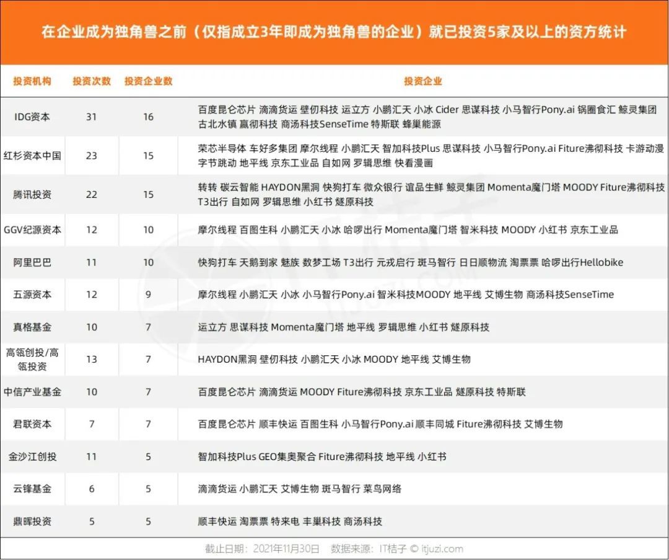Click 百图生科 in the GGV纪源资本 row
This screenshot has height=560, width=669.
click(258, 230)
